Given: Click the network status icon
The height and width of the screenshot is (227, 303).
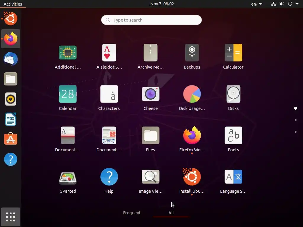Looking at the screenshot, I should point(273,4).
